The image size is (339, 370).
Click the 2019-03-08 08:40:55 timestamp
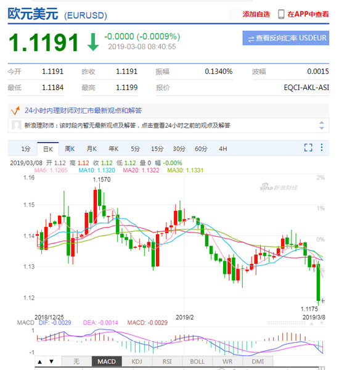coord(142,47)
